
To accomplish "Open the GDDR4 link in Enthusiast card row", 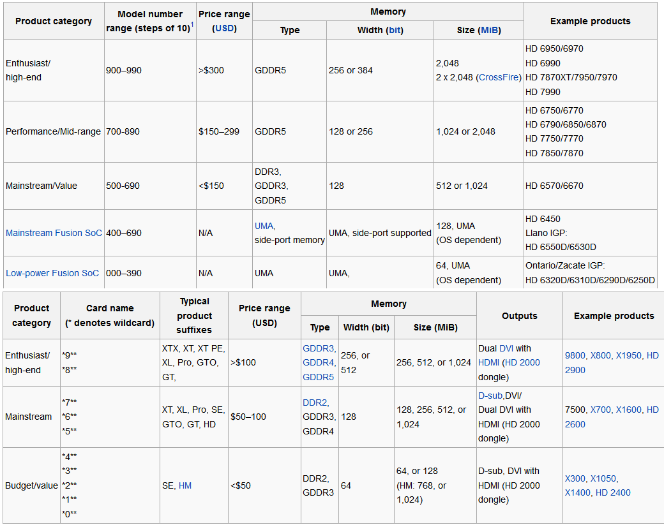I will [x=319, y=362].
